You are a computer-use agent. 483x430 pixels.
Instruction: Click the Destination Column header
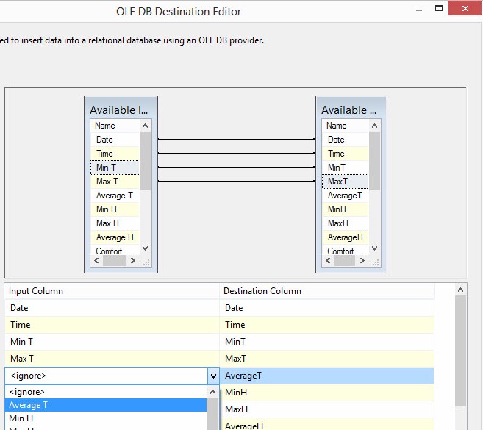click(x=326, y=291)
